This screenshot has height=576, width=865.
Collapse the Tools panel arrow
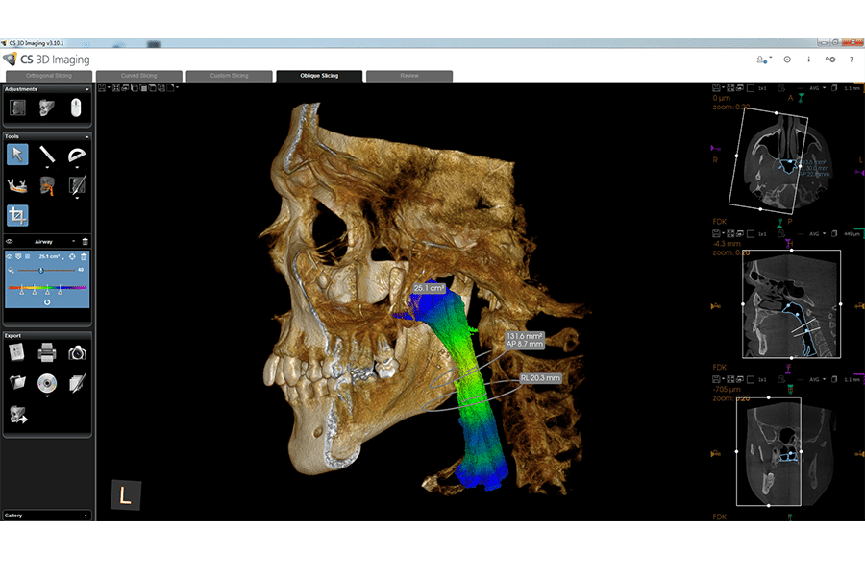(86, 136)
